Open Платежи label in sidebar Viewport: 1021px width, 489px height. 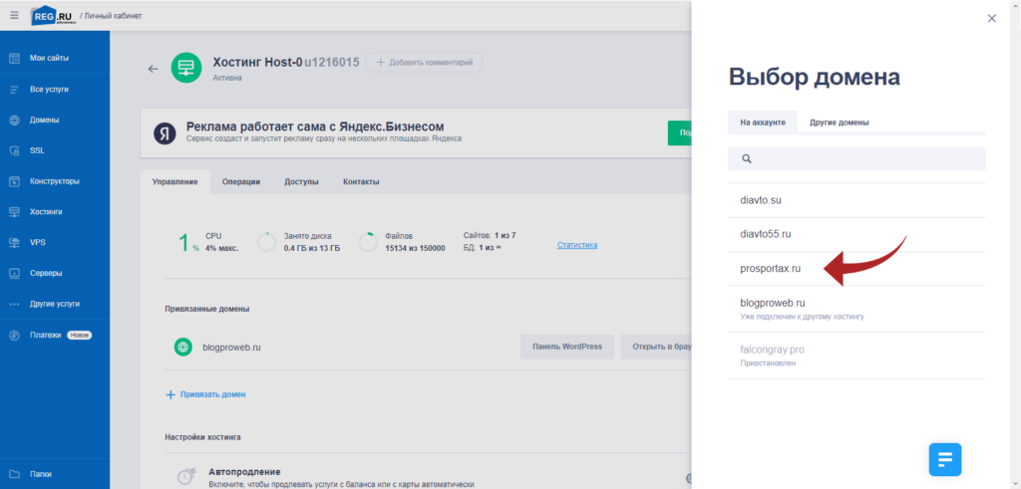pos(46,335)
